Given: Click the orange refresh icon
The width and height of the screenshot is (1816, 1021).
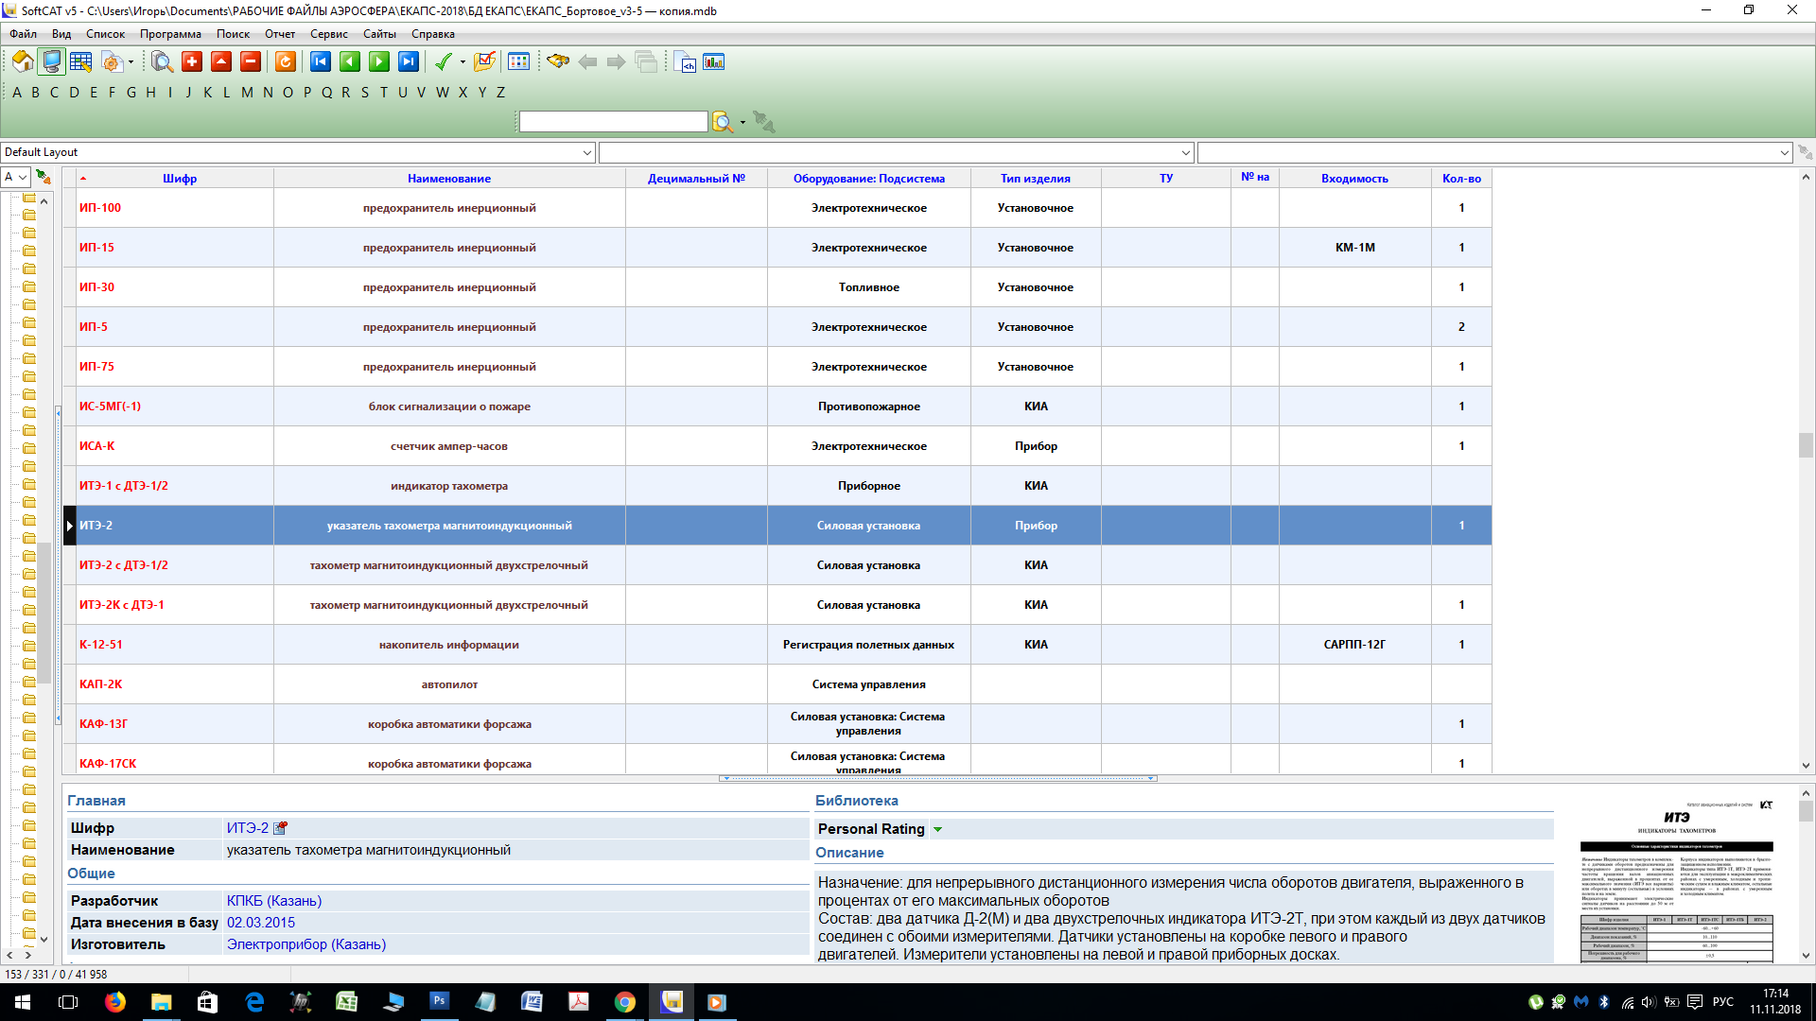Looking at the screenshot, I should [x=285, y=62].
